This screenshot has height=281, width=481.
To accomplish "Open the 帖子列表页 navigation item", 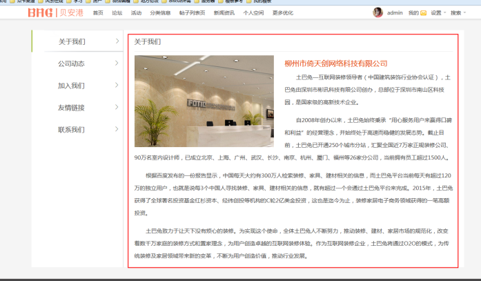I will click(192, 13).
